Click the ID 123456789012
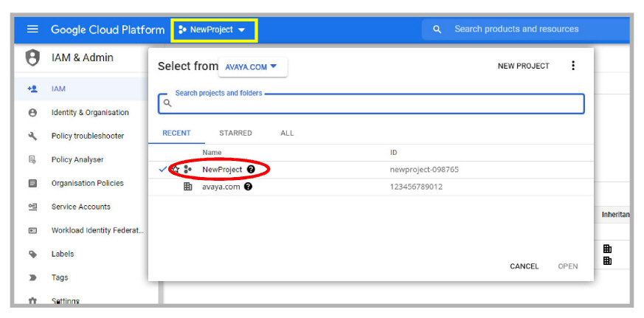 (x=416, y=187)
